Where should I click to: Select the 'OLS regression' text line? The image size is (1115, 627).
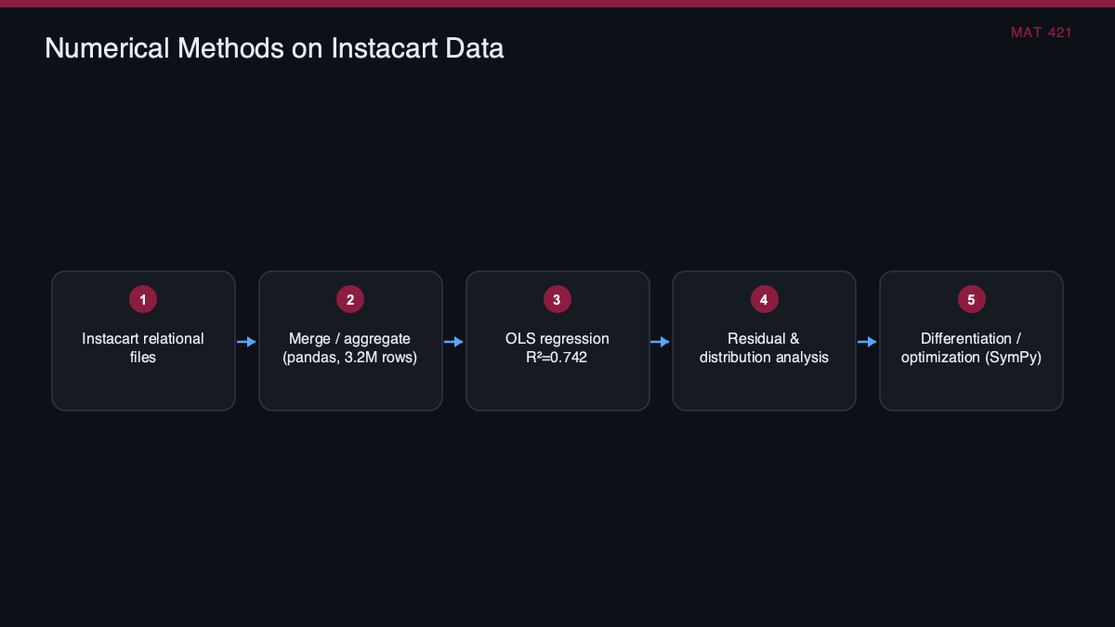557,338
